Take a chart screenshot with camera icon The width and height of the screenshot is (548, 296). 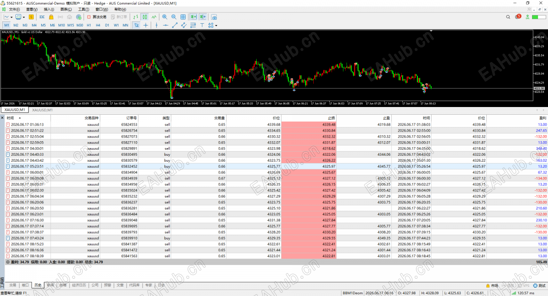pos(214,17)
